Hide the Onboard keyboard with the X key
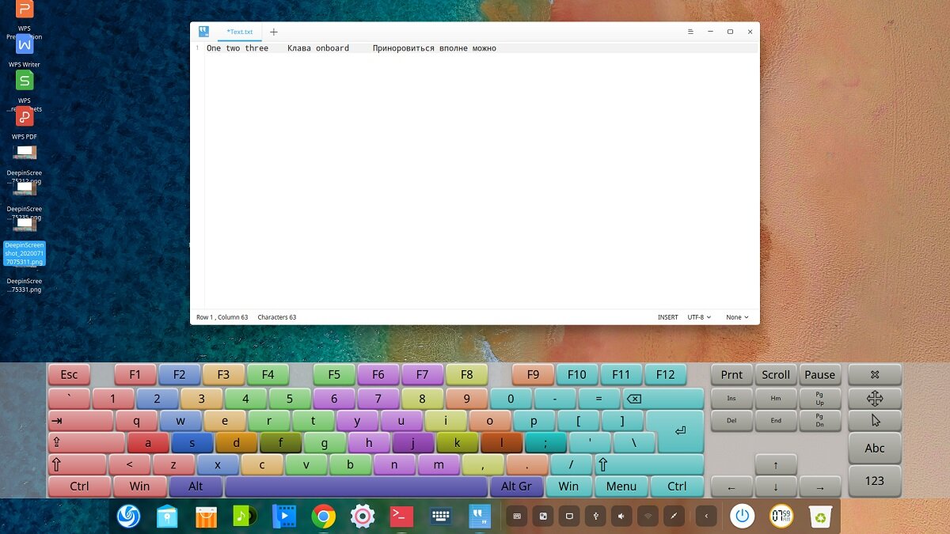Screen dimensions: 950x534 875,375
